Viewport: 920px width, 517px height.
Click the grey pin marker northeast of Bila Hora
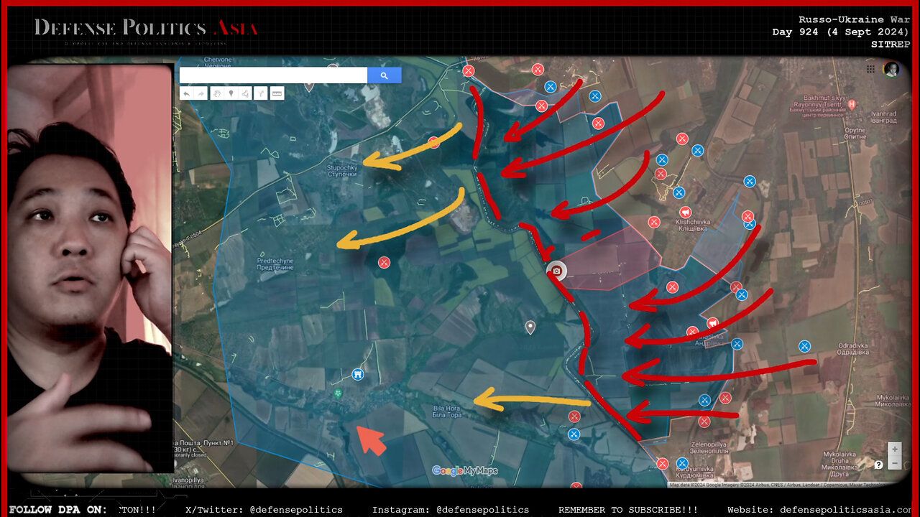click(x=530, y=327)
